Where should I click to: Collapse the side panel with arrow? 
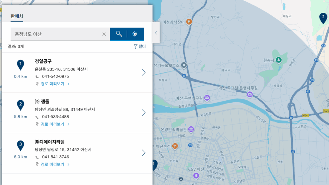156,33
